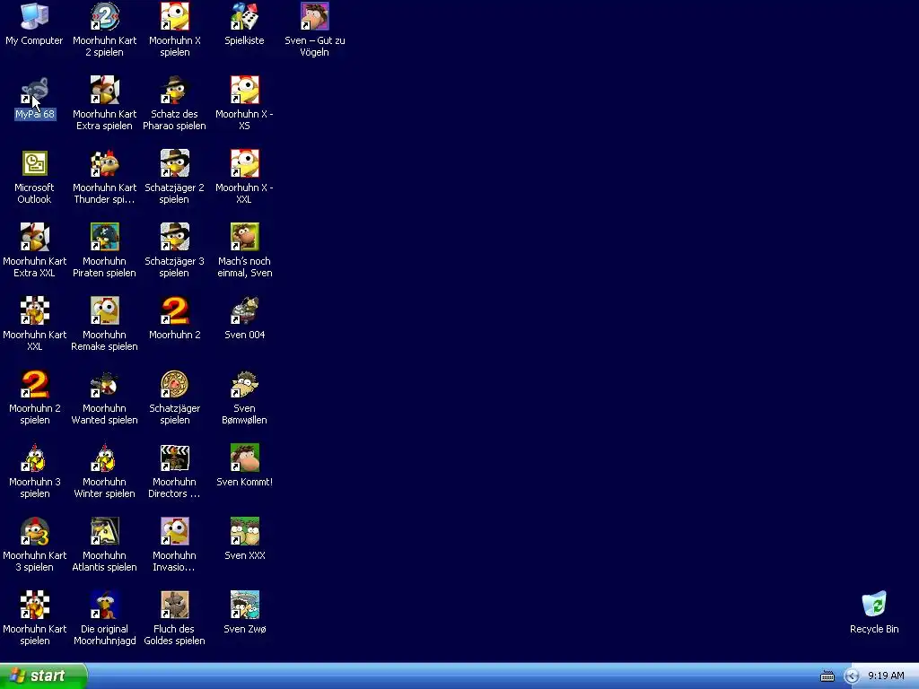
Task: Select the Sven Bømwøllen icon
Action: point(244,384)
